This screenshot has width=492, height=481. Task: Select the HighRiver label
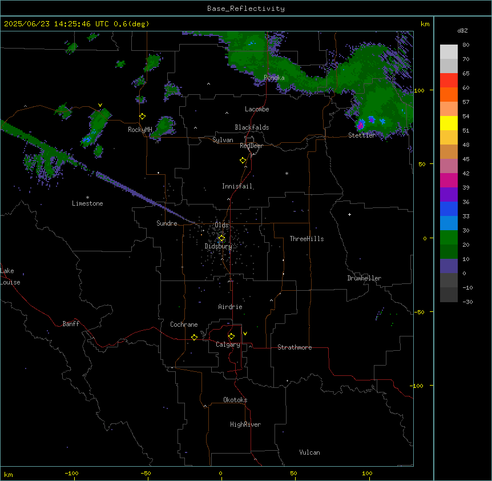tap(245, 424)
